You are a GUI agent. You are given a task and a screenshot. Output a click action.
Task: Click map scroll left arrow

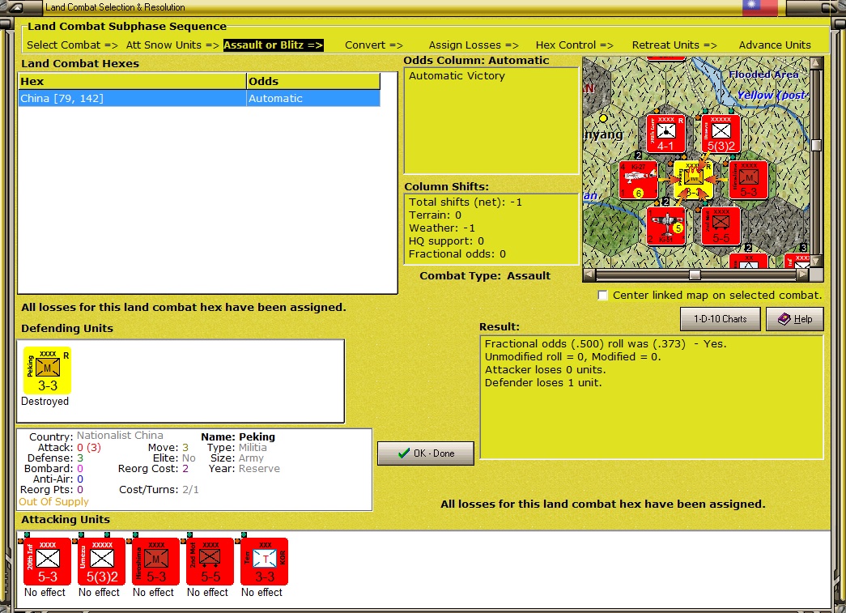(589, 275)
